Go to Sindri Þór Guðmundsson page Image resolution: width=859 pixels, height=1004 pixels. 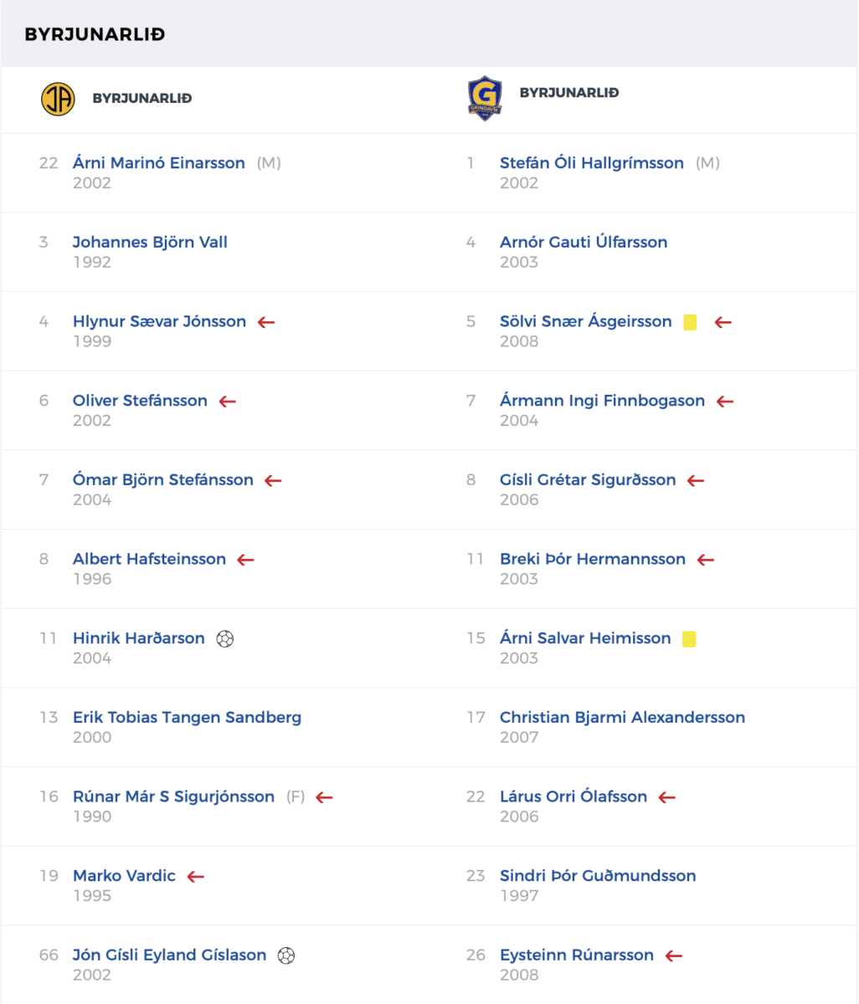[x=598, y=876]
